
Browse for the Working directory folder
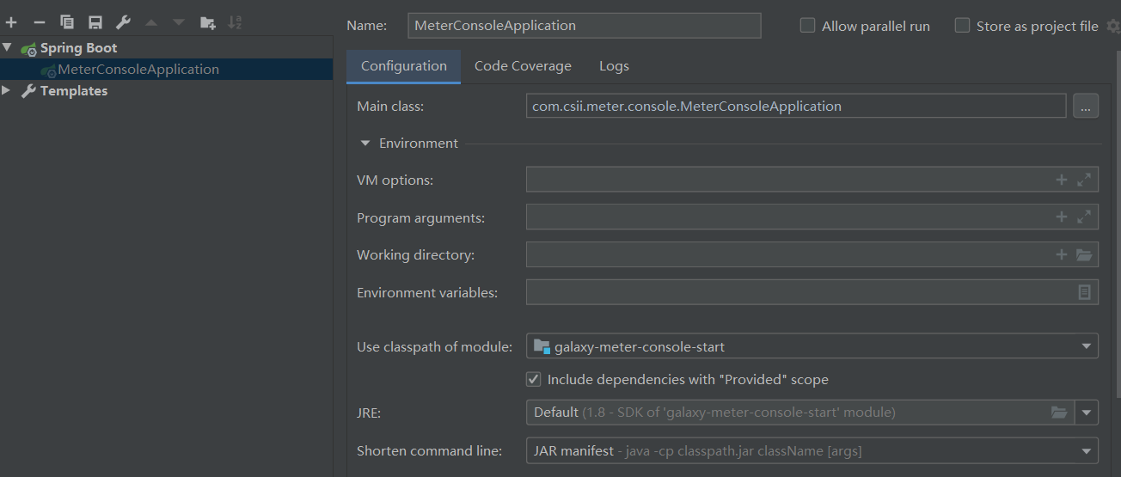point(1084,254)
